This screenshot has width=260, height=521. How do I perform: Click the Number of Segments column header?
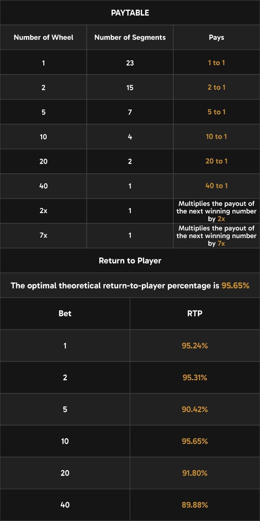click(130, 37)
